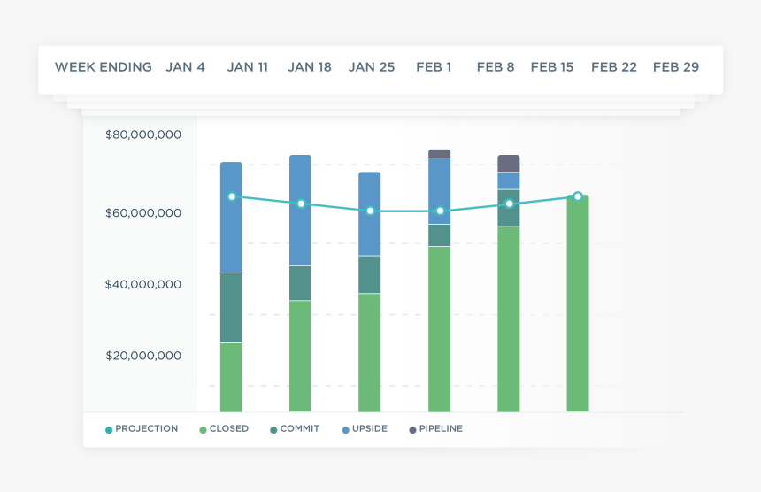Viewport: 761px width, 492px height.
Task: Select the FEB 29 week column header
Action: coord(676,67)
